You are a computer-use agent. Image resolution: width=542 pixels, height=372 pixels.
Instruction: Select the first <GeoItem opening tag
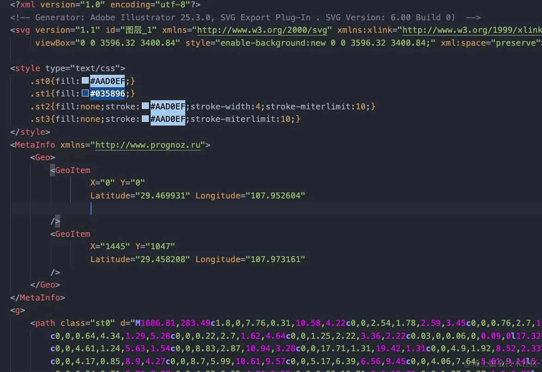tap(70, 170)
